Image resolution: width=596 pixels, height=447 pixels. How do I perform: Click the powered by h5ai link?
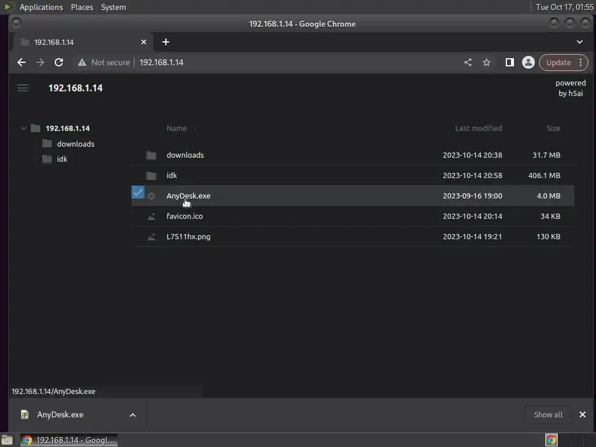point(570,88)
